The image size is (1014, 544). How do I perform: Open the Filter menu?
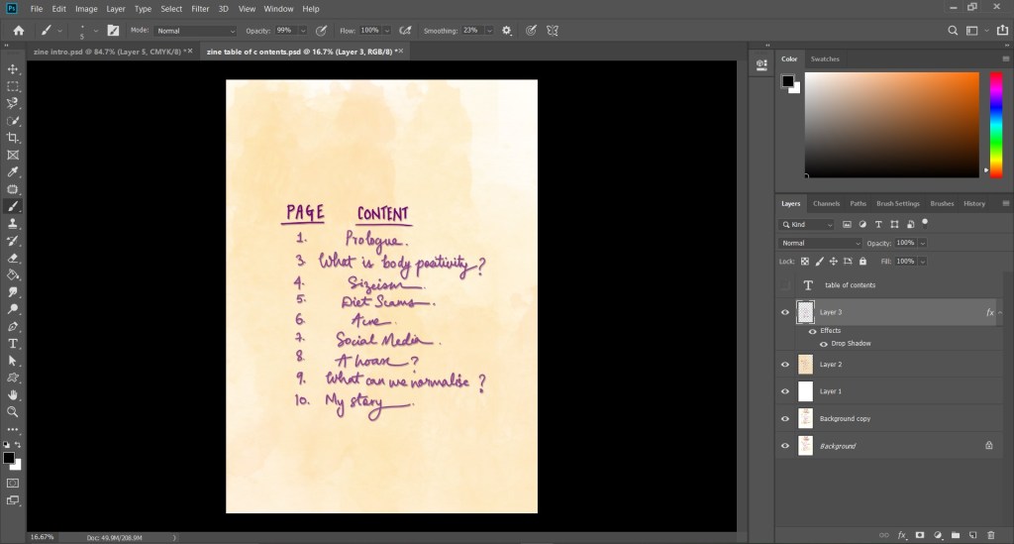tap(200, 9)
